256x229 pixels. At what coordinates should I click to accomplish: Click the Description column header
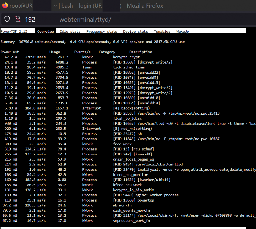(x=141, y=52)
